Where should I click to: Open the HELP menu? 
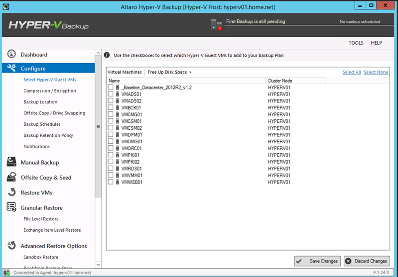pos(376,43)
